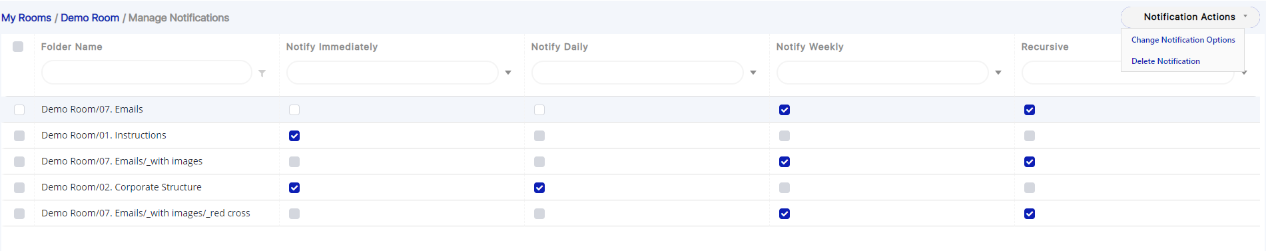1266x251 pixels.
Task: Uncheck Recursive for 07. Emails row
Action: click(1030, 110)
